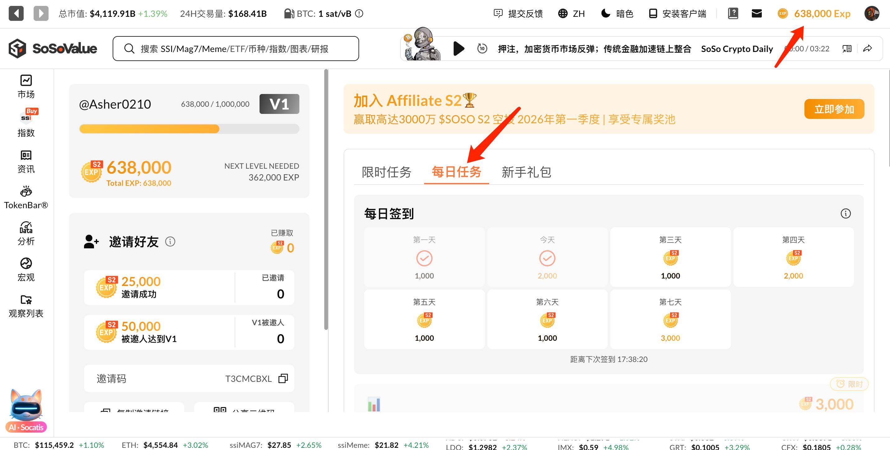Click the rewind 10 seconds icon
The width and height of the screenshot is (890, 450).
[x=482, y=48]
